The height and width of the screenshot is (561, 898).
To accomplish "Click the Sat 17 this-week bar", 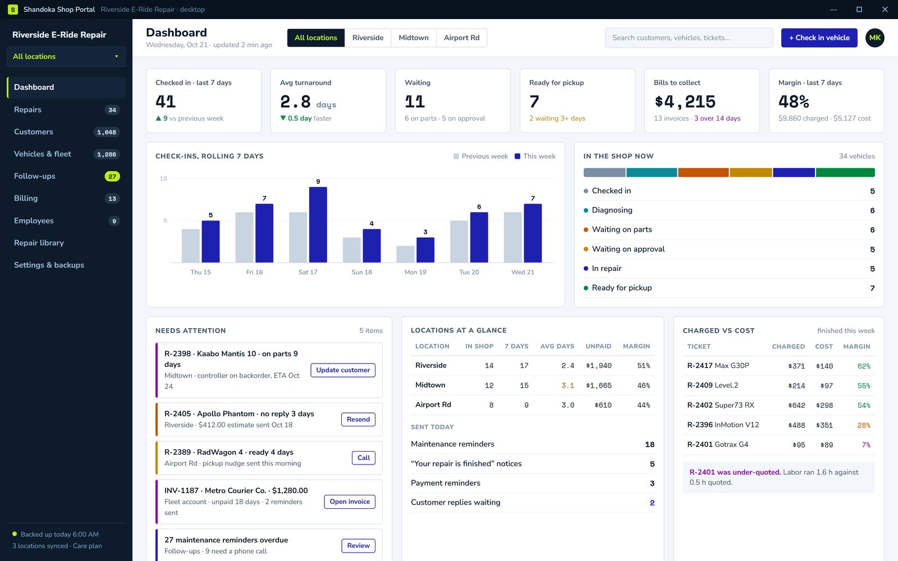I will 318,225.
